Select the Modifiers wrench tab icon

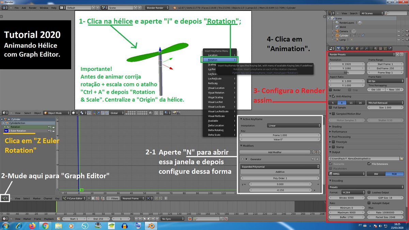click(366, 48)
